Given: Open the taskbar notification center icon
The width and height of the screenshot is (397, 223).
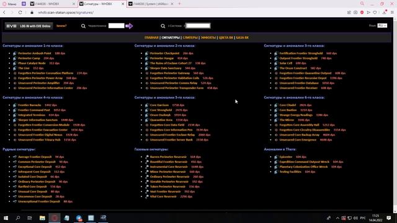Looking at the screenshot, I should point(389,218).
